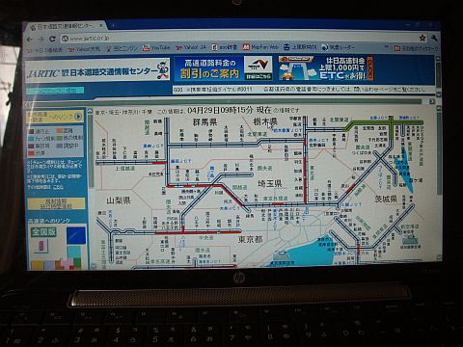
Task: Bookmark this page with the star icon
Action: 422,39
